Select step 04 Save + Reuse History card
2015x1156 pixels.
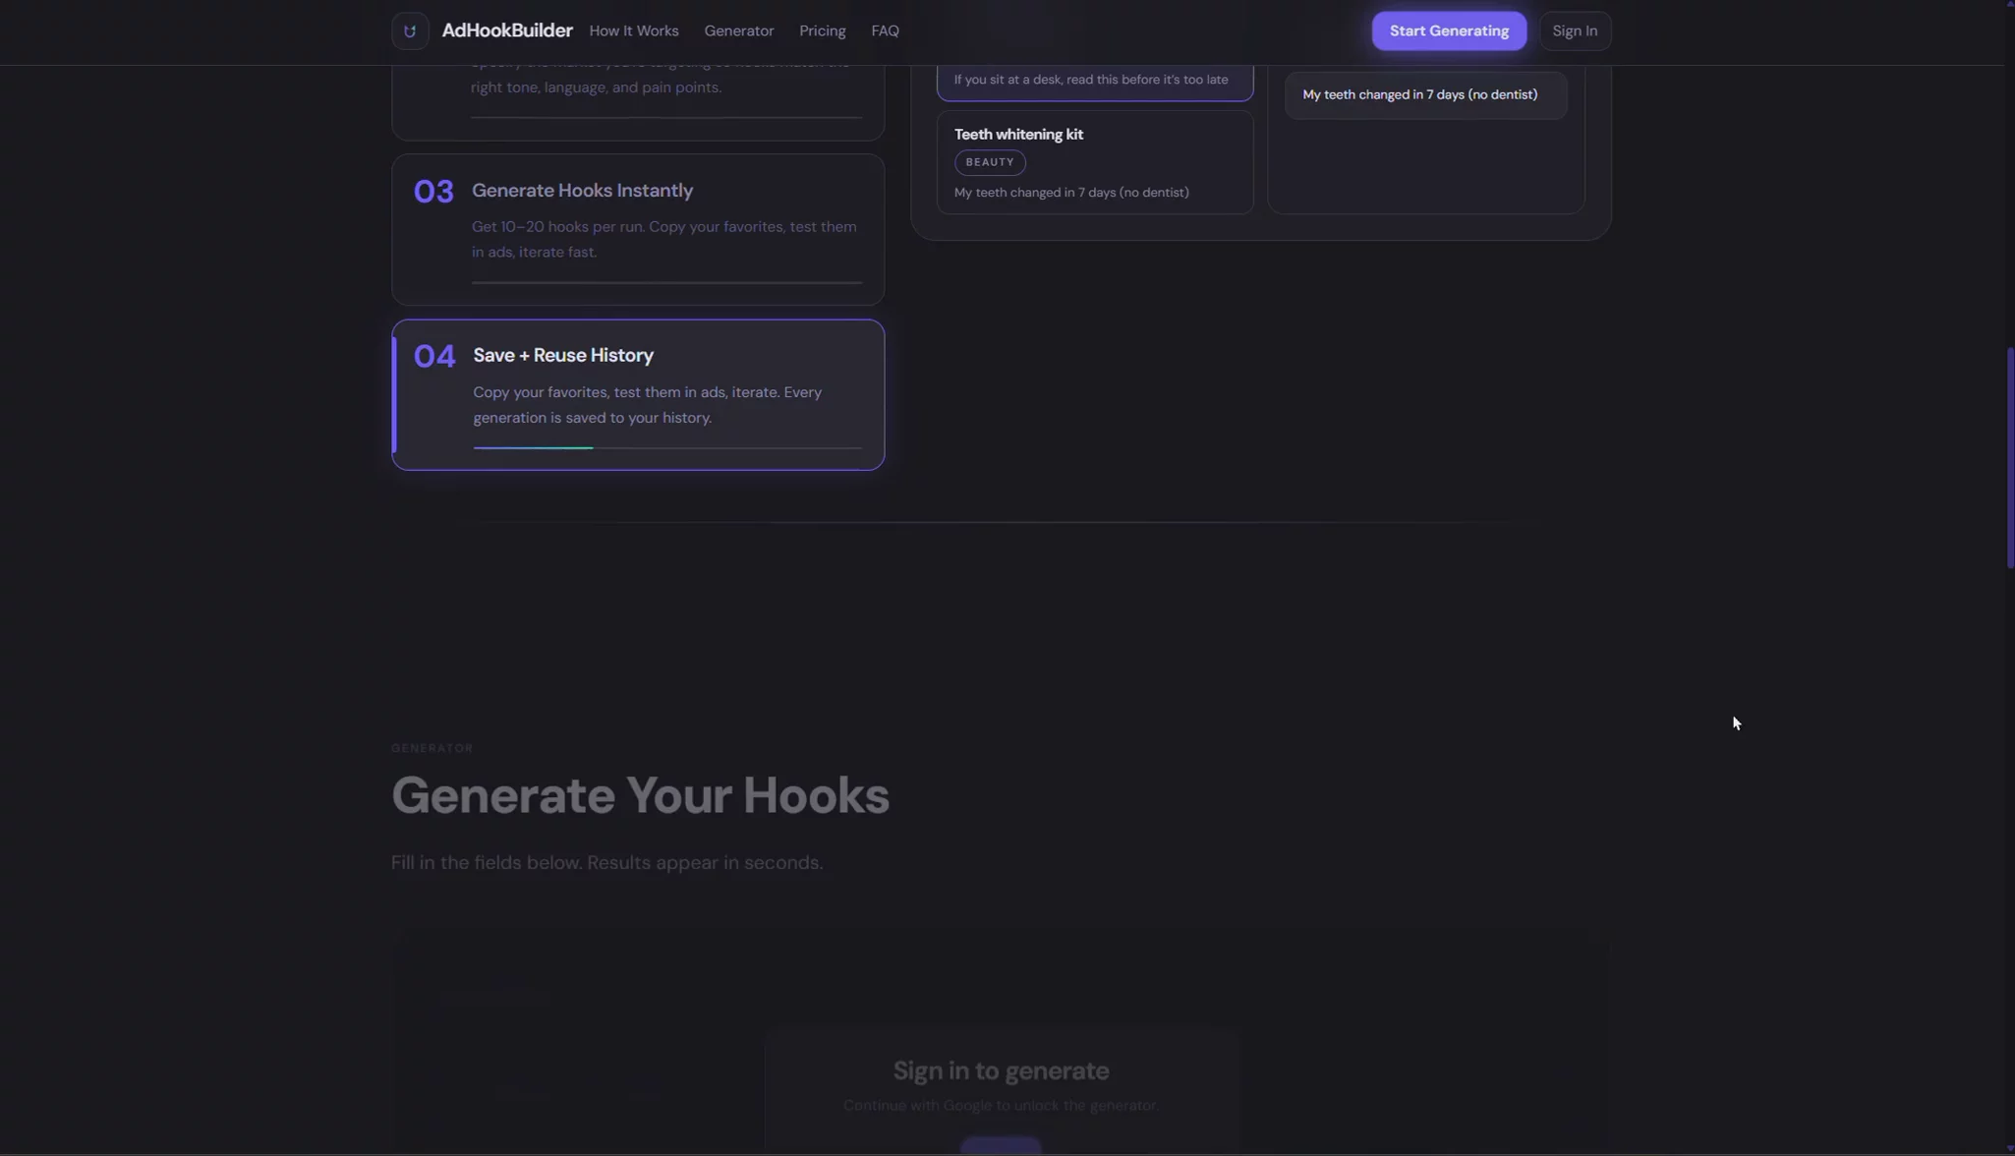point(637,394)
